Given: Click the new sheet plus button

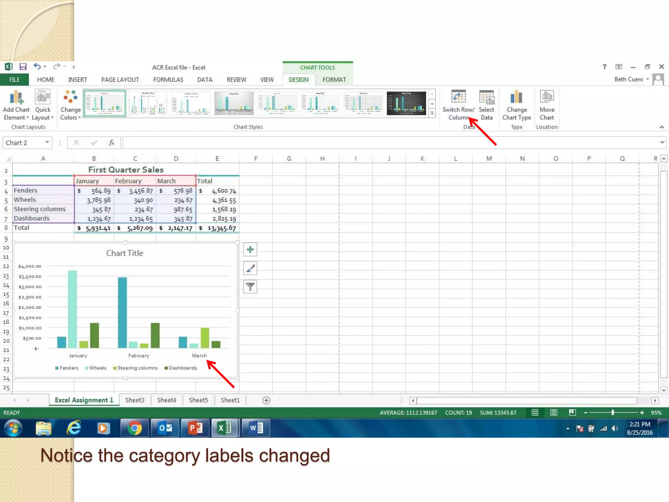Looking at the screenshot, I should click(x=266, y=400).
